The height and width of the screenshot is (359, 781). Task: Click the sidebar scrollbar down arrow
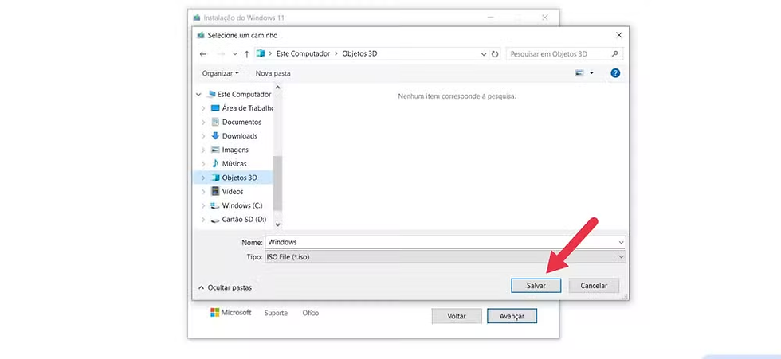278,224
